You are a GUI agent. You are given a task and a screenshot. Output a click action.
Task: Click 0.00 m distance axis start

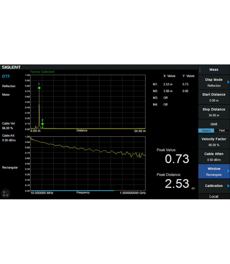tap(35, 131)
